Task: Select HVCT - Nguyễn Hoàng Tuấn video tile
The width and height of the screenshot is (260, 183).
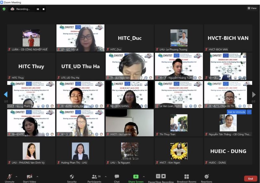Action: click(x=179, y=66)
